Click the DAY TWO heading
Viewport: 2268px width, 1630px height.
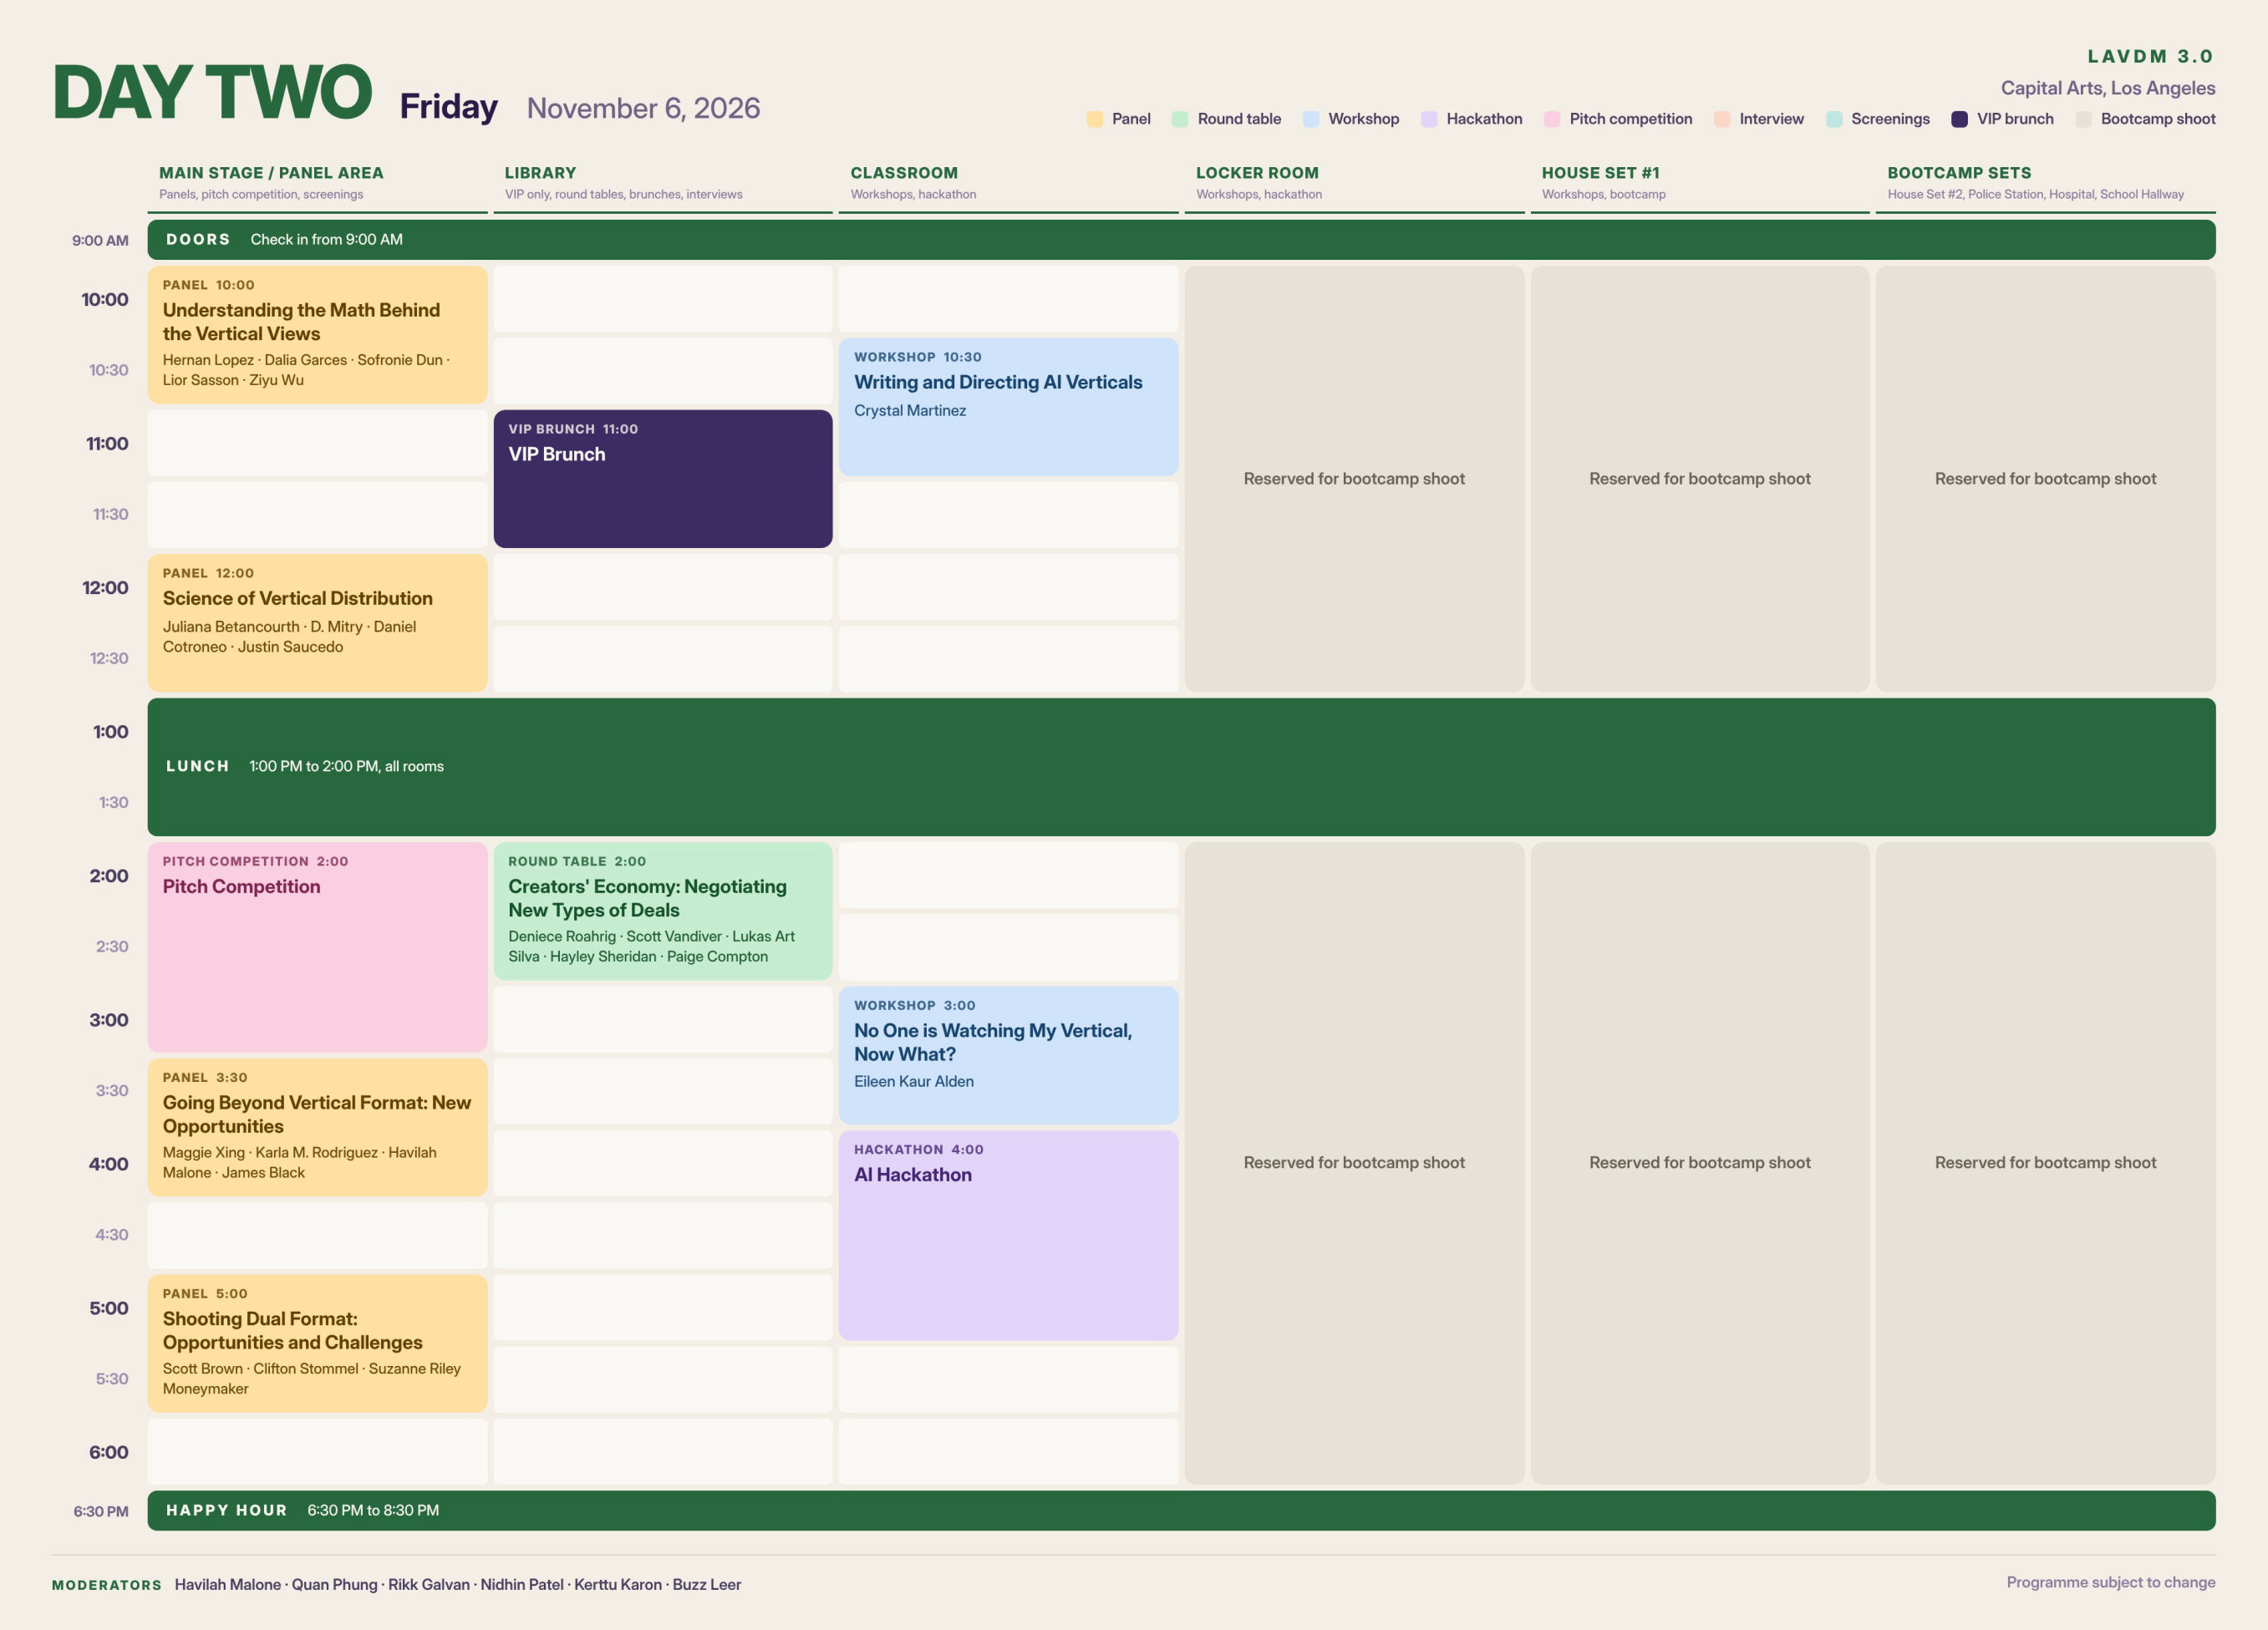212,93
